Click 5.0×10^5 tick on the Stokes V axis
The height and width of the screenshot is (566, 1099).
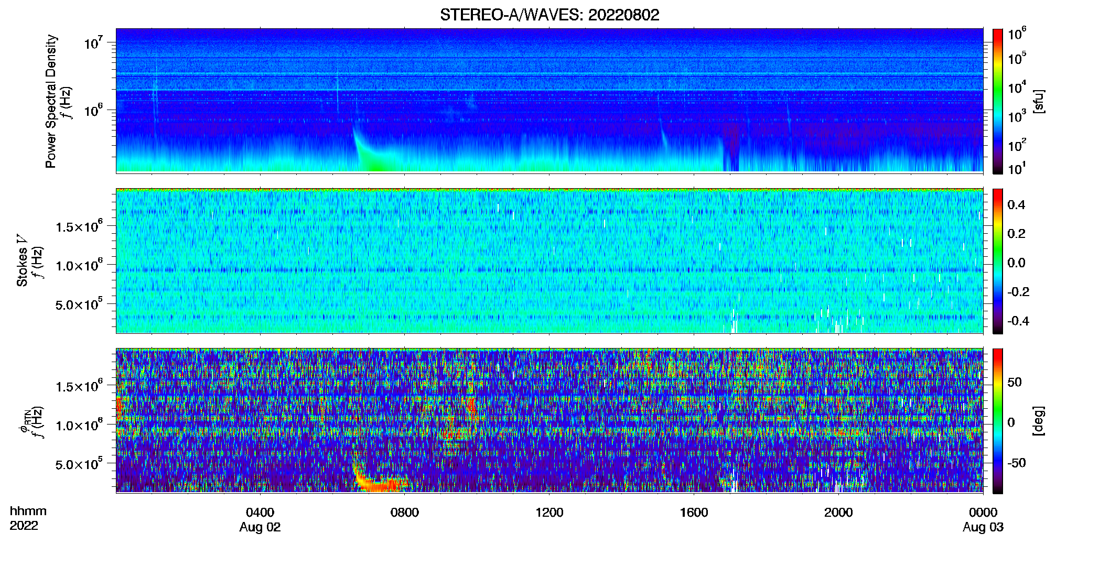[79, 303]
